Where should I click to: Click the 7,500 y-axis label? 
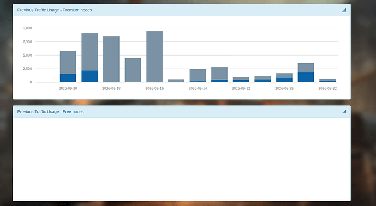click(27, 41)
